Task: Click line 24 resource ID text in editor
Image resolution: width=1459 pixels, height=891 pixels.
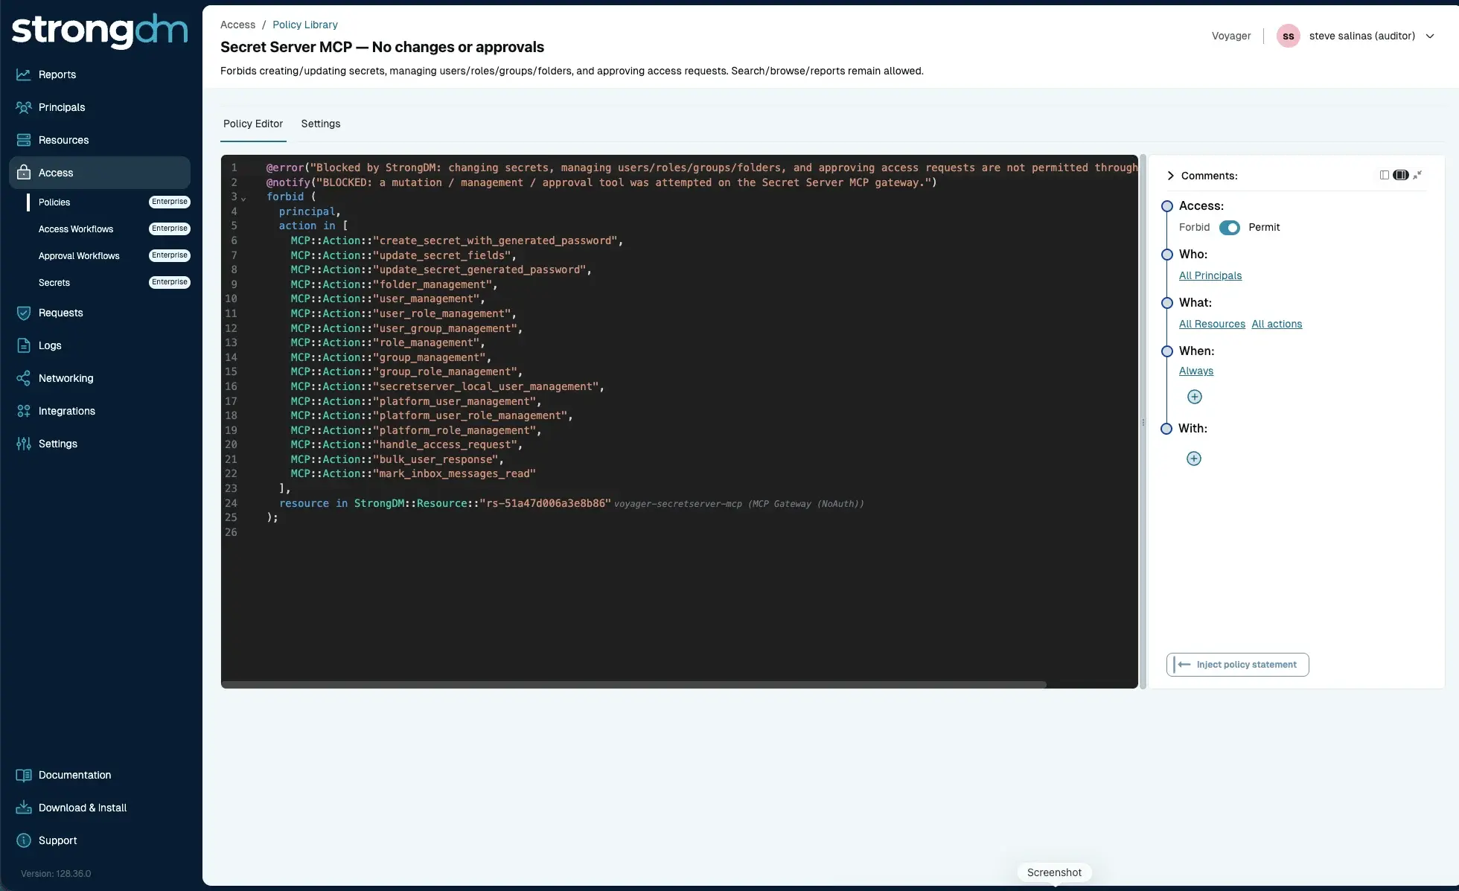Action: (545, 503)
